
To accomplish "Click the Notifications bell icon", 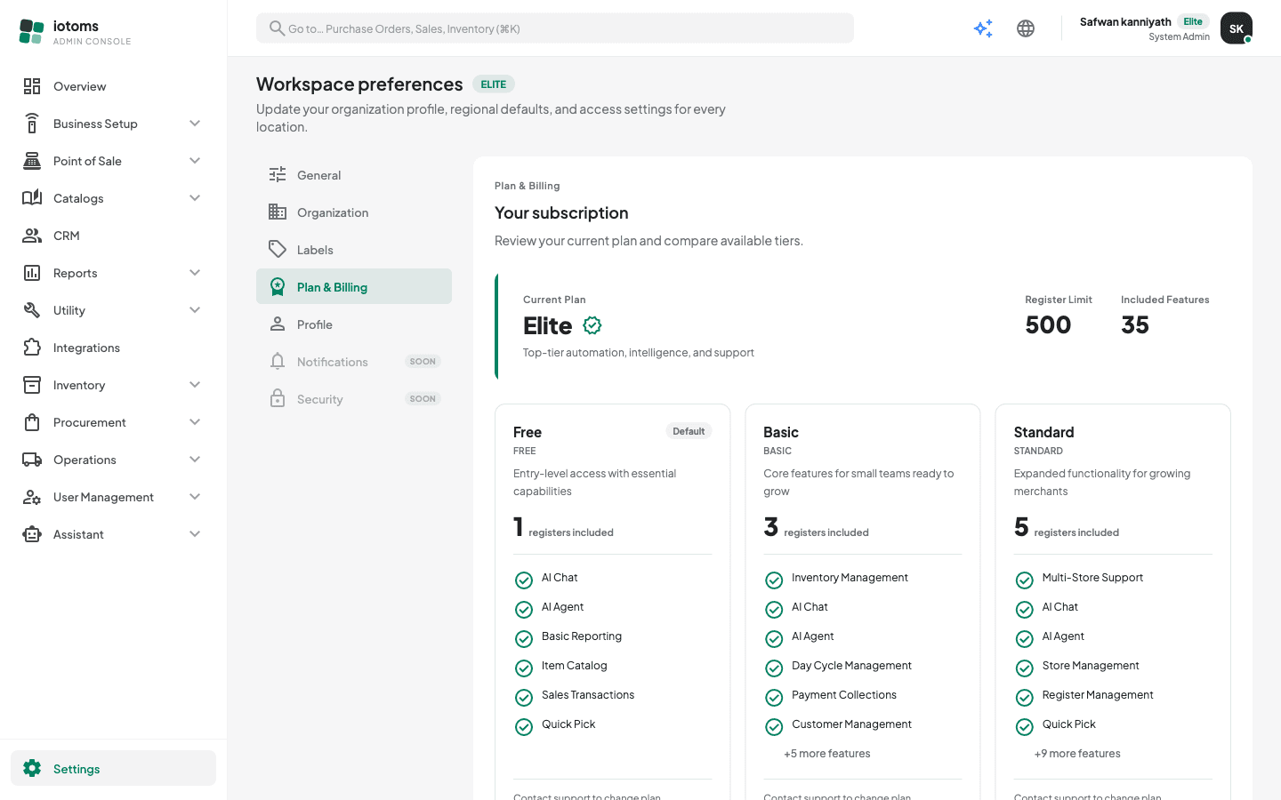I will click(x=278, y=362).
